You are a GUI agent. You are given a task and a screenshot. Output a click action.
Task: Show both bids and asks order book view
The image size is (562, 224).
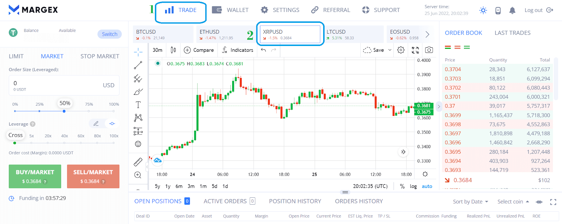(448, 47)
